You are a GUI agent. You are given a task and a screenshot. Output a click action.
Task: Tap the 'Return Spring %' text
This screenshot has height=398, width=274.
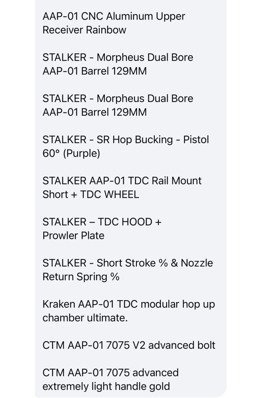[x=81, y=277]
